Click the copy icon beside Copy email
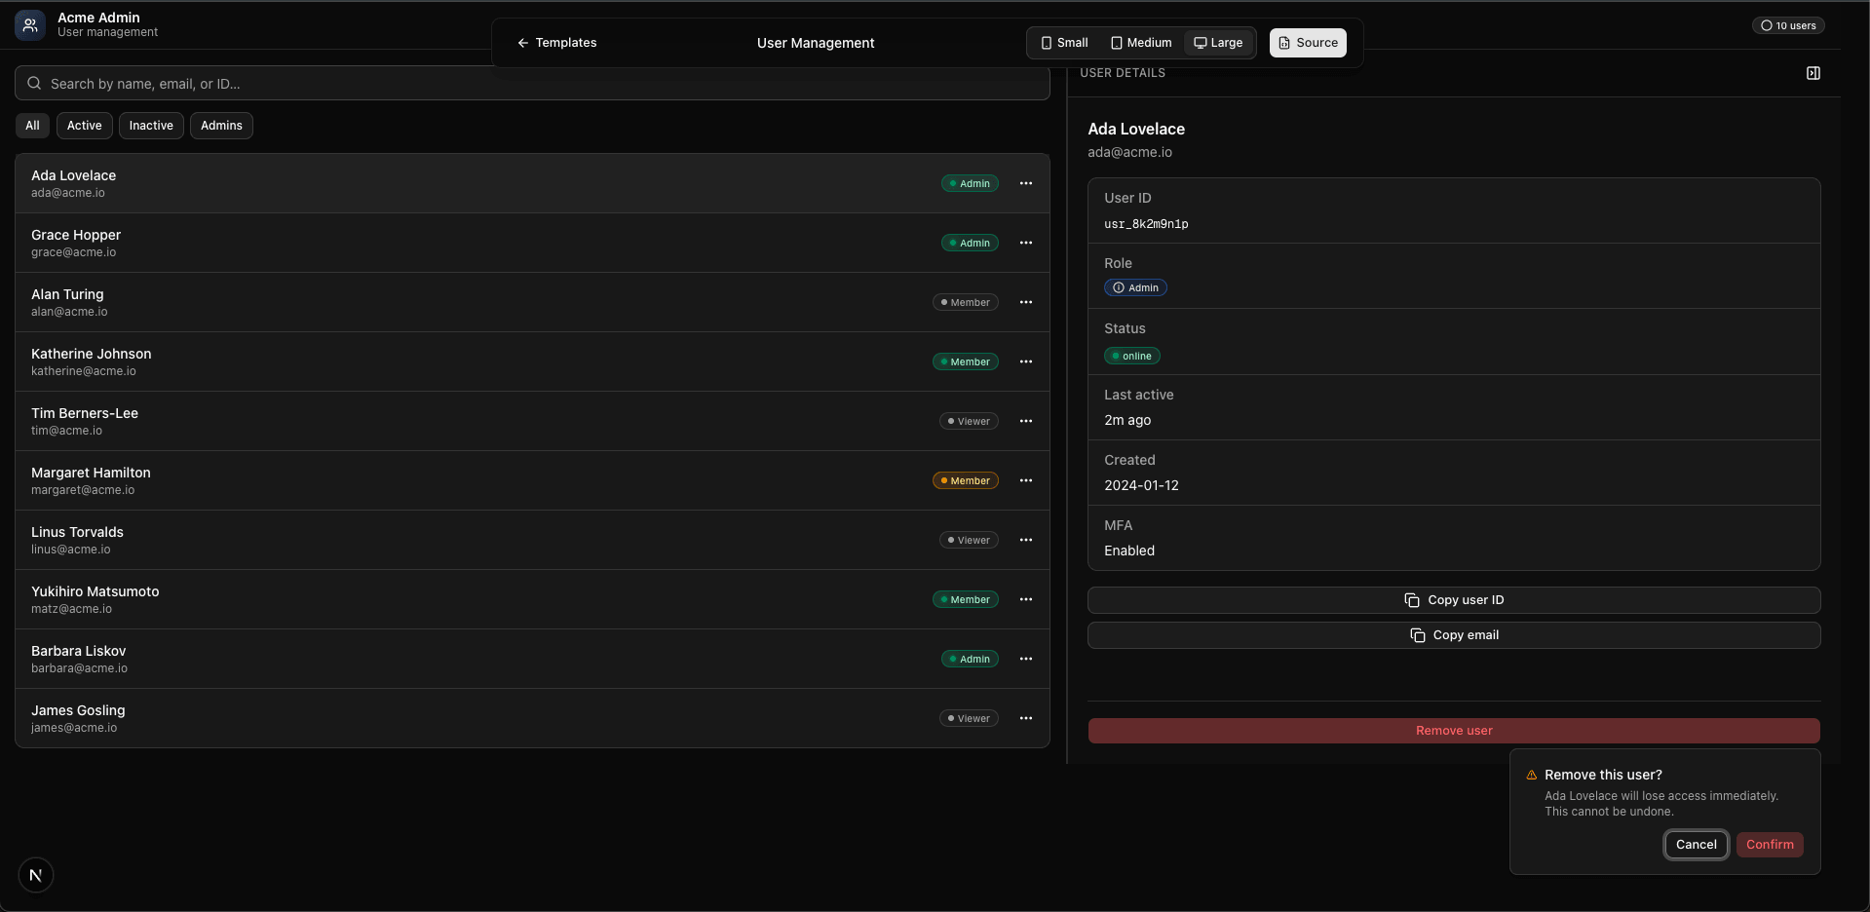Viewport: 1870px width, 912px height. point(1417,635)
